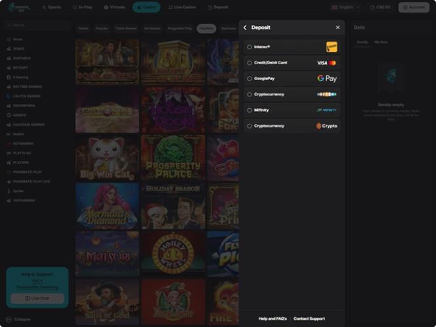
Task: Open Spribe provider in sidebar
Action: (x=18, y=191)
